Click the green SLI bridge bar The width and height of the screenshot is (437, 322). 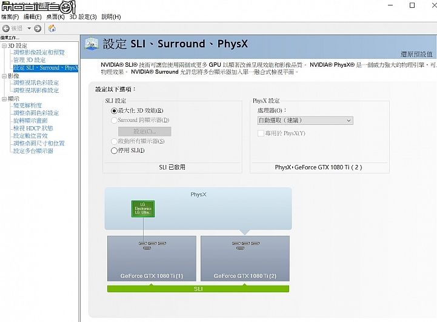[198, 289]
